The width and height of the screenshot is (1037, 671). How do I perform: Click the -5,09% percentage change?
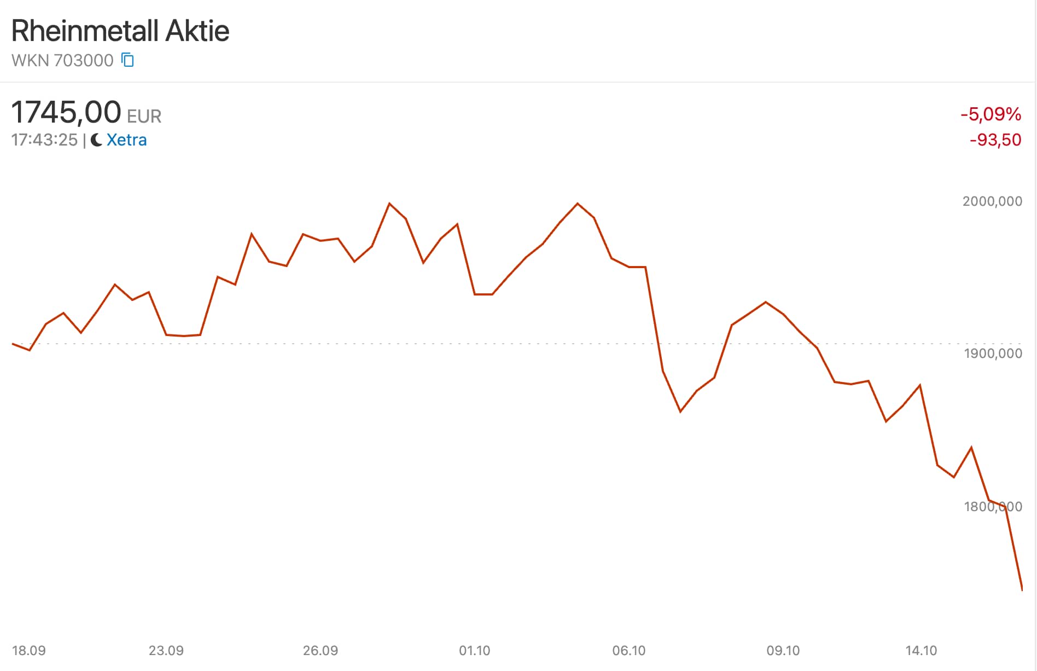coord(991,114)
